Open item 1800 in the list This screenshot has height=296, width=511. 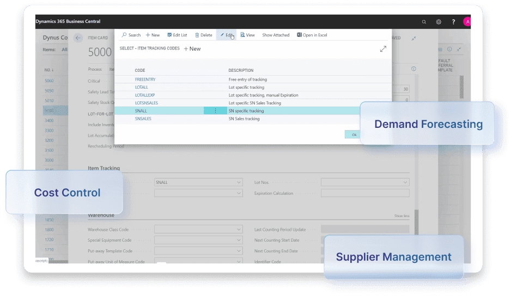[49, 230]
